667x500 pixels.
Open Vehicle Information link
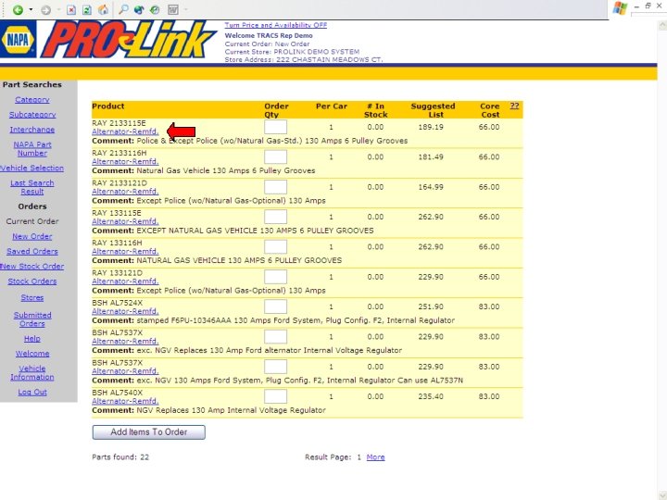(32, 373)
